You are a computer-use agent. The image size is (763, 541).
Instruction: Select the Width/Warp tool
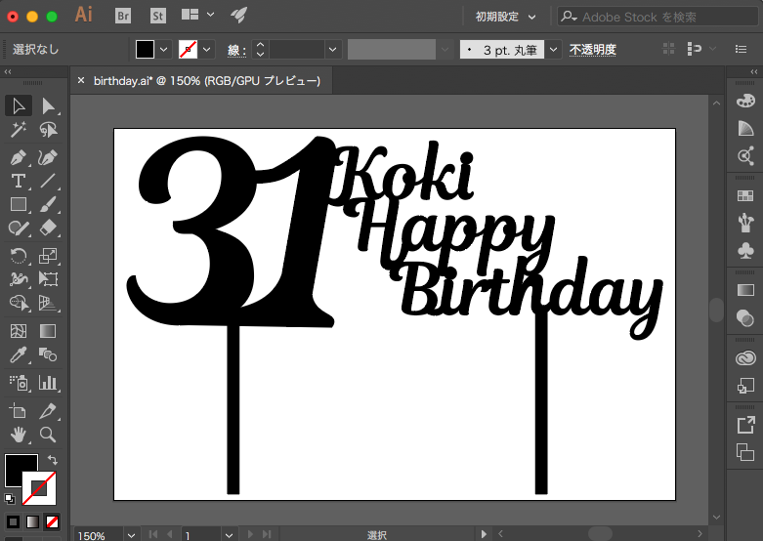pos(19,278)
